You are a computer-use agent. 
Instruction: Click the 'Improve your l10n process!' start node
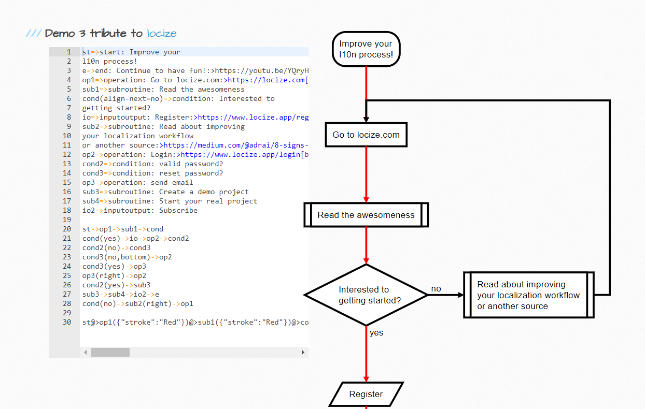[x=366, y=49]
